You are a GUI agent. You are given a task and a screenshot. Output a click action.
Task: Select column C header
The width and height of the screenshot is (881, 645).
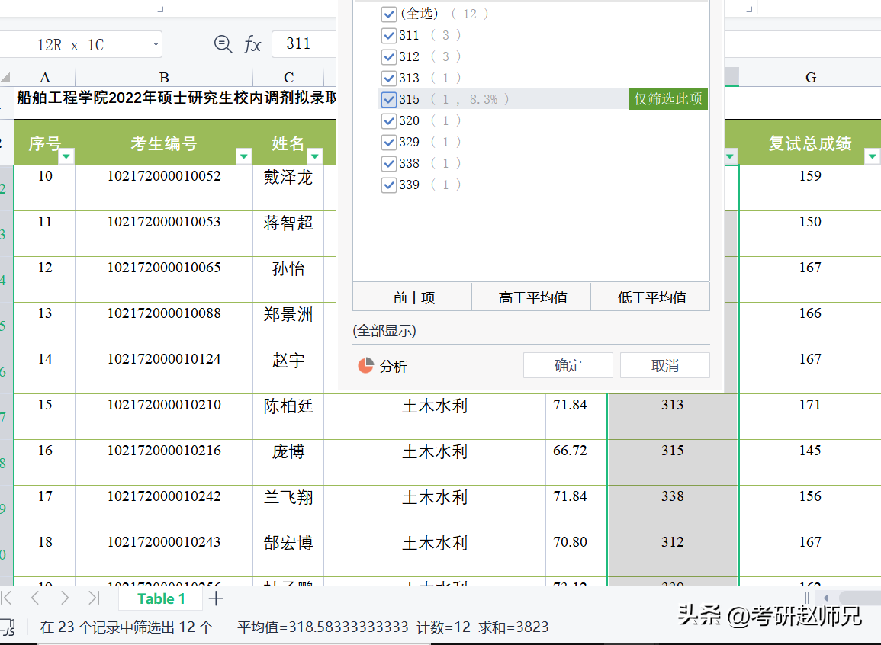pos(289,78)
